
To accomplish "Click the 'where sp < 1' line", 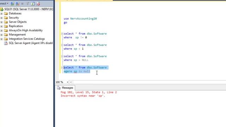I will tap(74, 49).
